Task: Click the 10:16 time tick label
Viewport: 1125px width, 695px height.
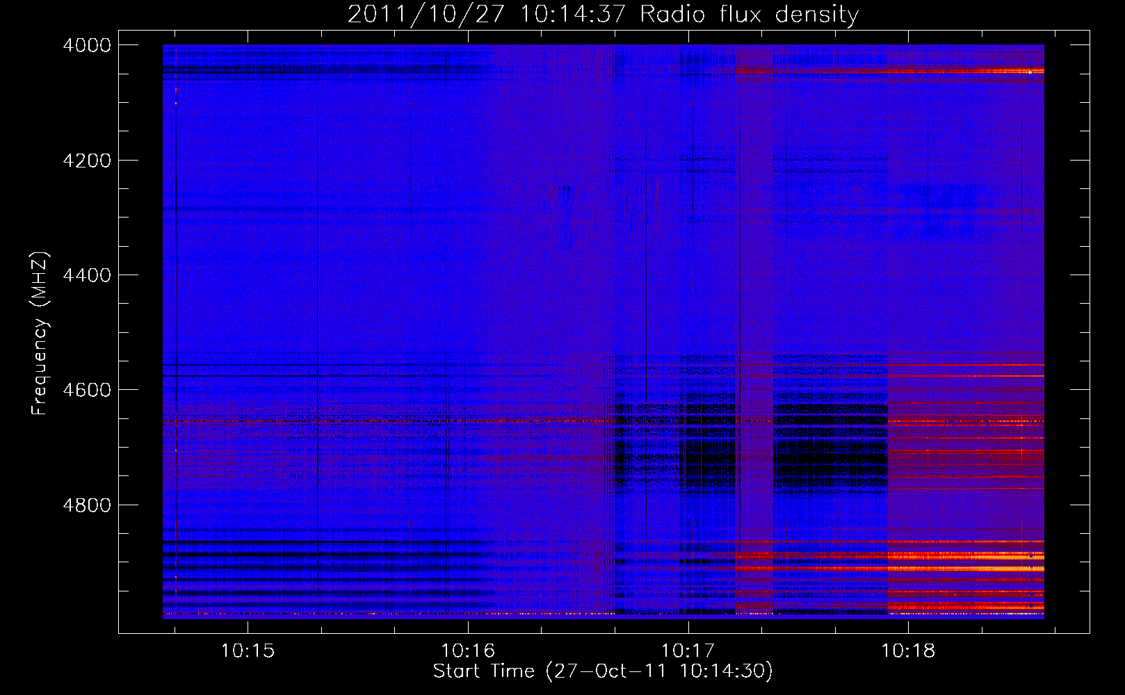Action: [x=468, y=651]
